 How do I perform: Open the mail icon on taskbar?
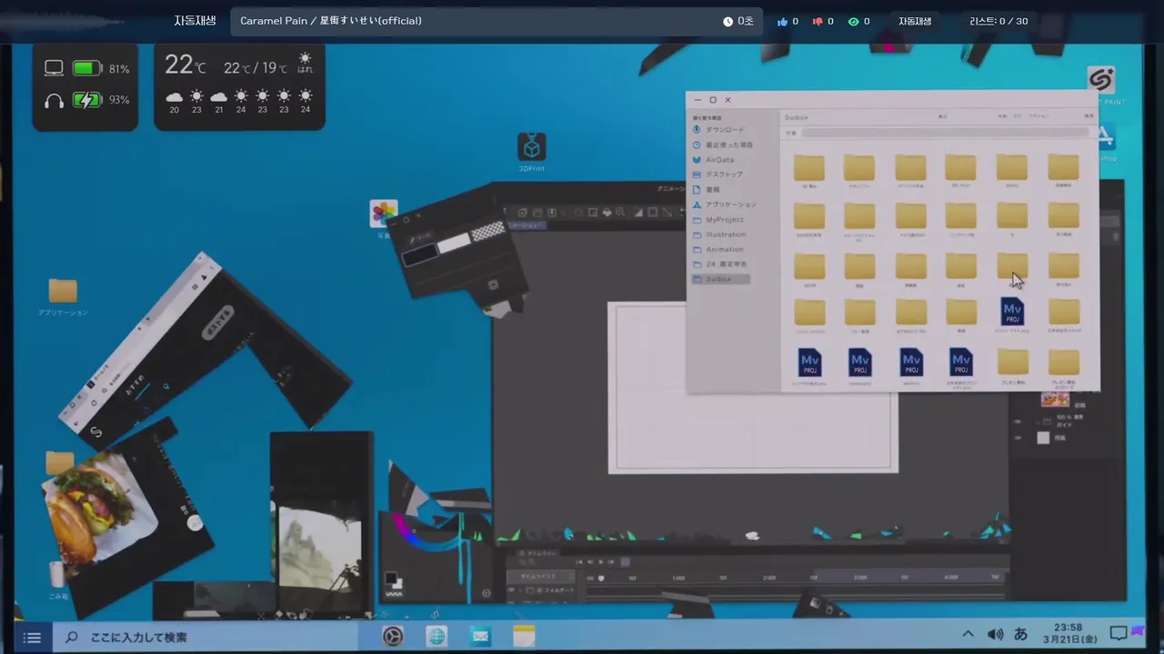tap(480, 637)
